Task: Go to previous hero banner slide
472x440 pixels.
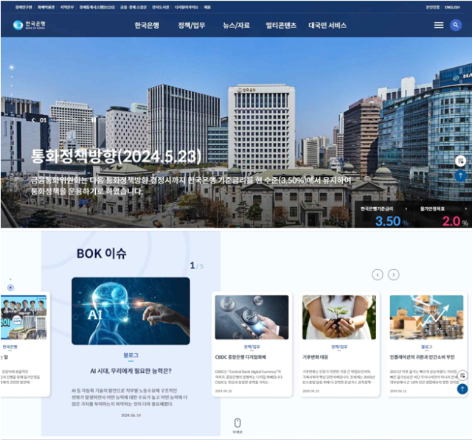Action: click(33, 118)
